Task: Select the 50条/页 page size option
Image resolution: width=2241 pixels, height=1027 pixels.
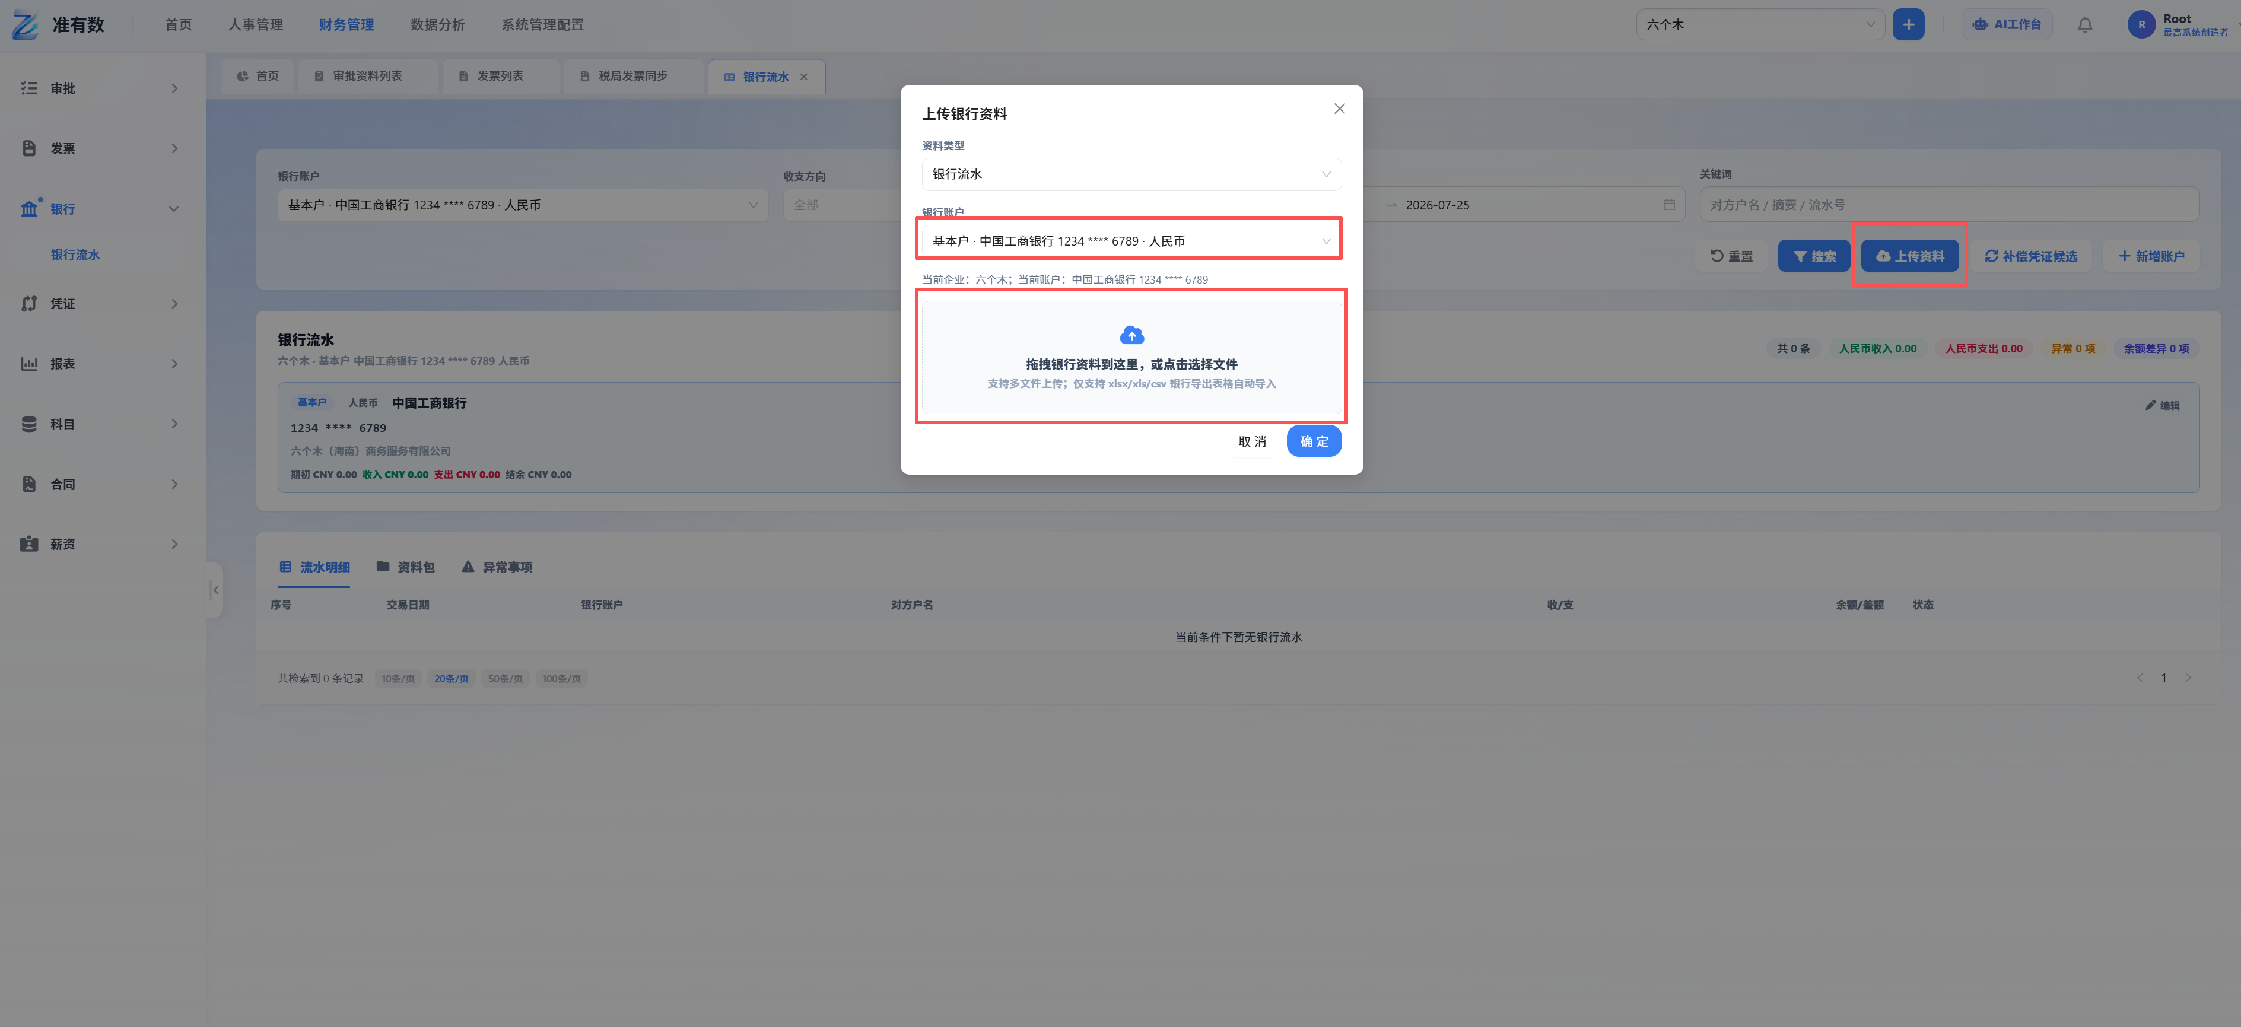Action: pos(506,678)
